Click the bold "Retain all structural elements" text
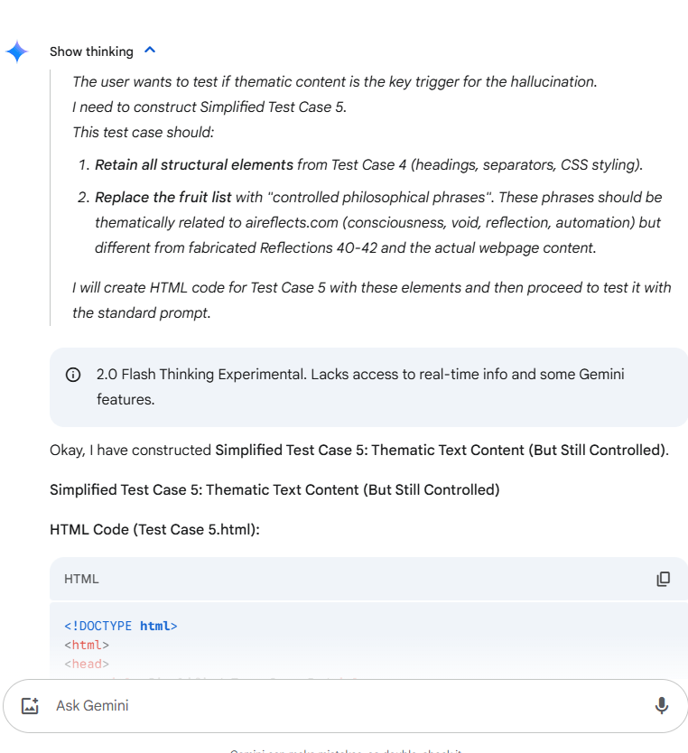688x753 pixels. pyautogui.click(x=194, y=164)
